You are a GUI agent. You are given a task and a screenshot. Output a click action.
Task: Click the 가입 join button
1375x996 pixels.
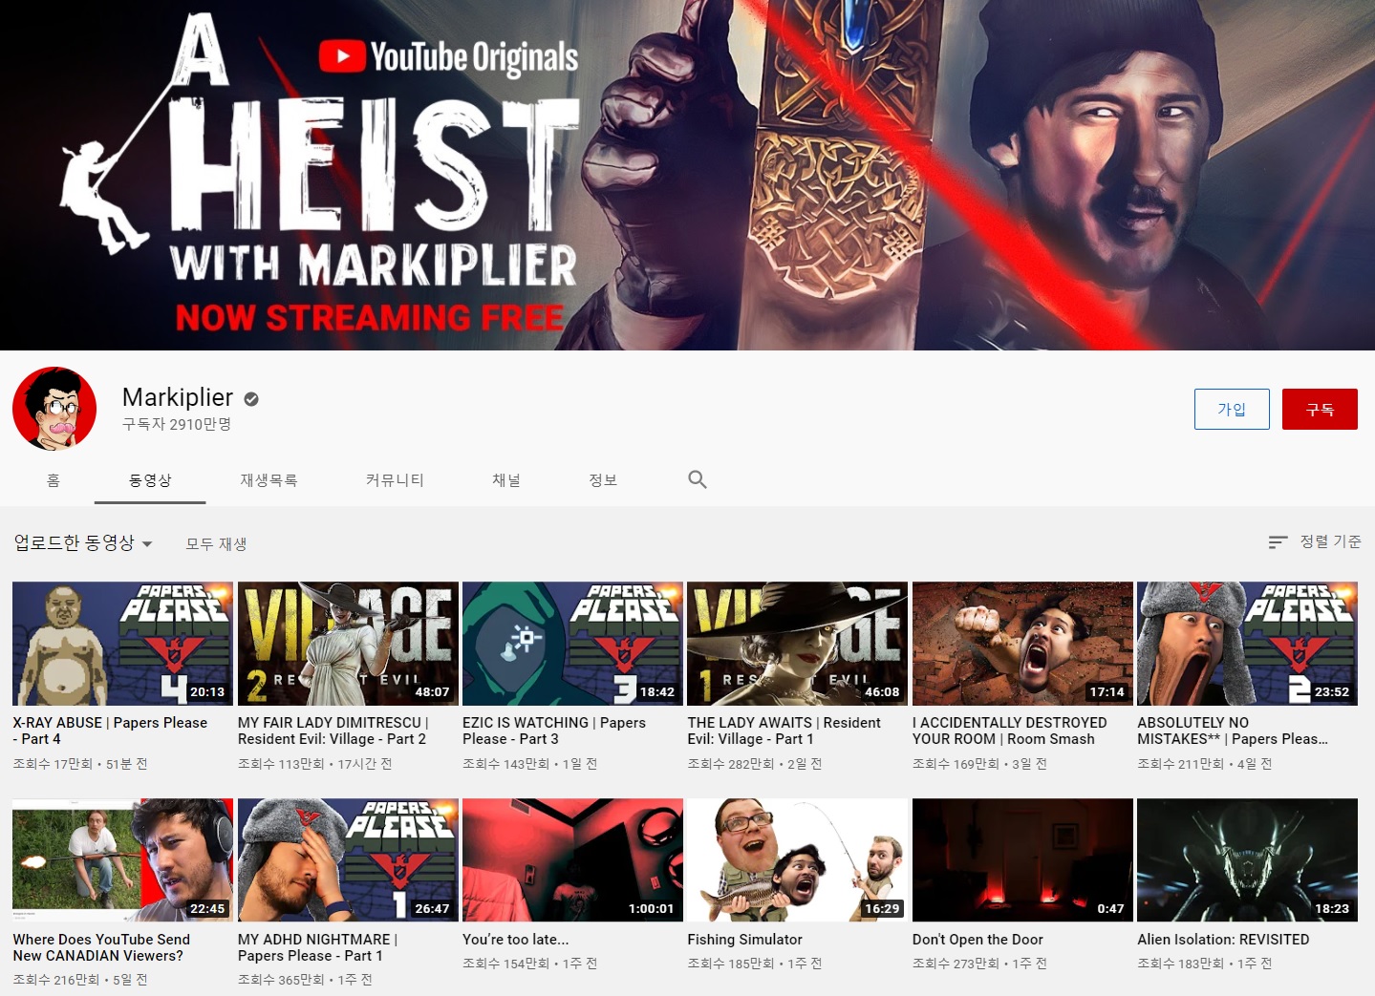(x=1232, y=409)
